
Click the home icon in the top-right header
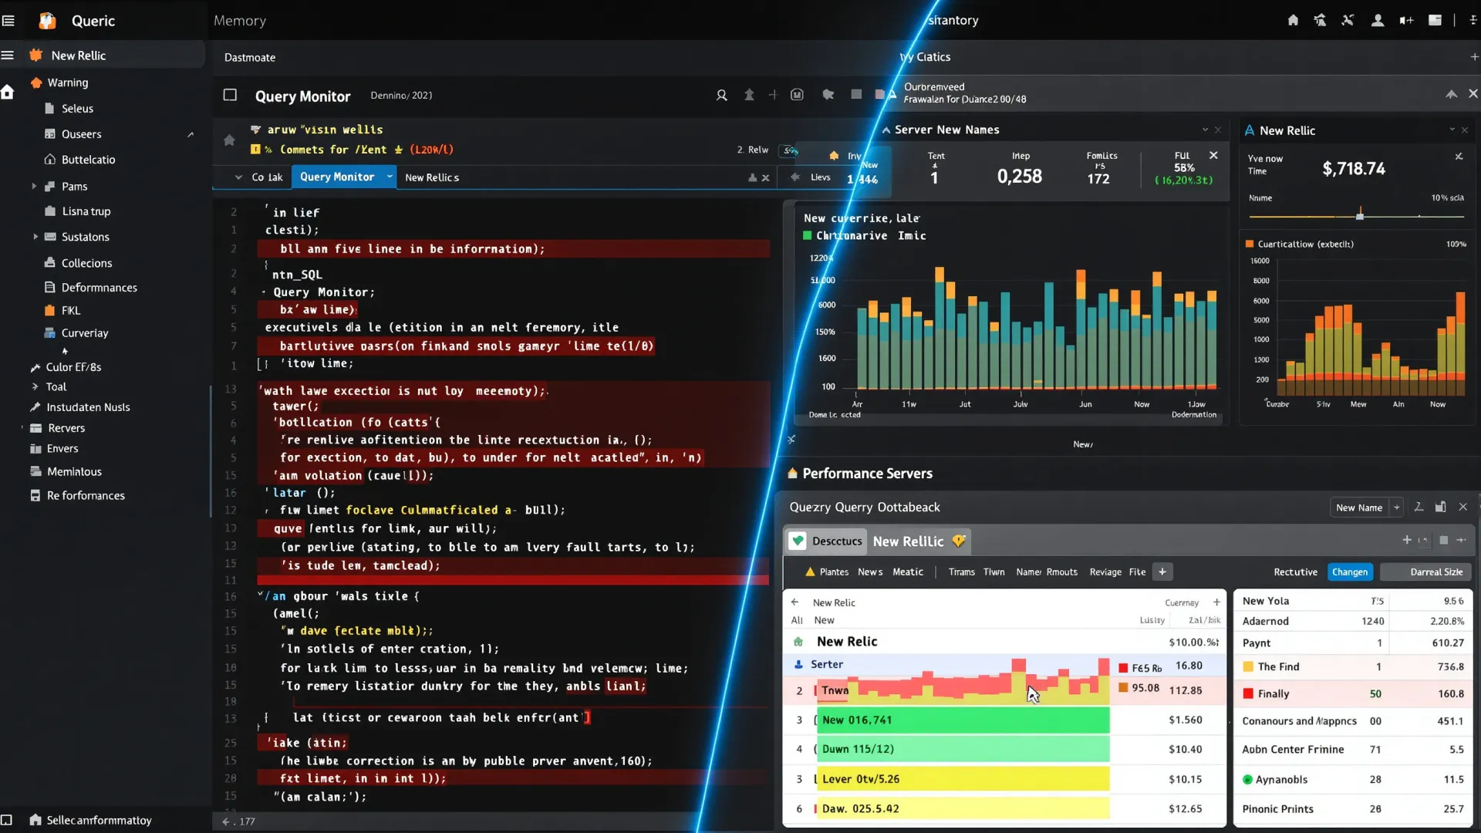tap(1293, 21)
